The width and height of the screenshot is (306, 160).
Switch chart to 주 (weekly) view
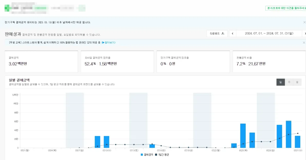pyautogui.click(x=289, y=82)
